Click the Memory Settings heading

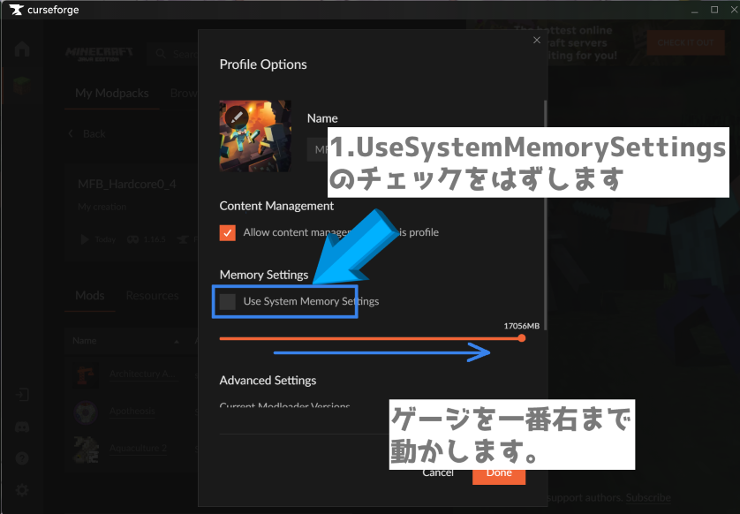click(264, 275)
